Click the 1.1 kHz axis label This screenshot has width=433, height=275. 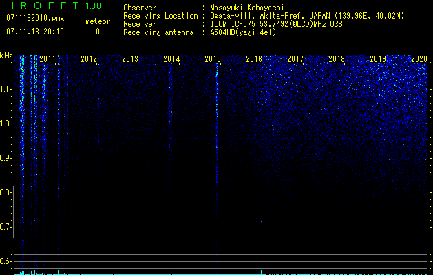5,89
